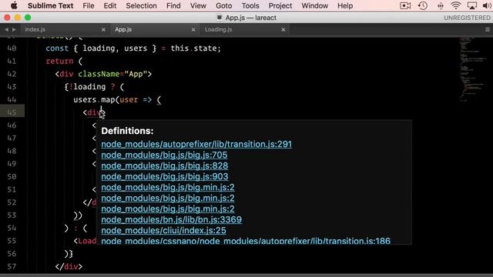Open the Edit menu
The width and height of the screenshot is (493, 277).
[x=109, y=5]
